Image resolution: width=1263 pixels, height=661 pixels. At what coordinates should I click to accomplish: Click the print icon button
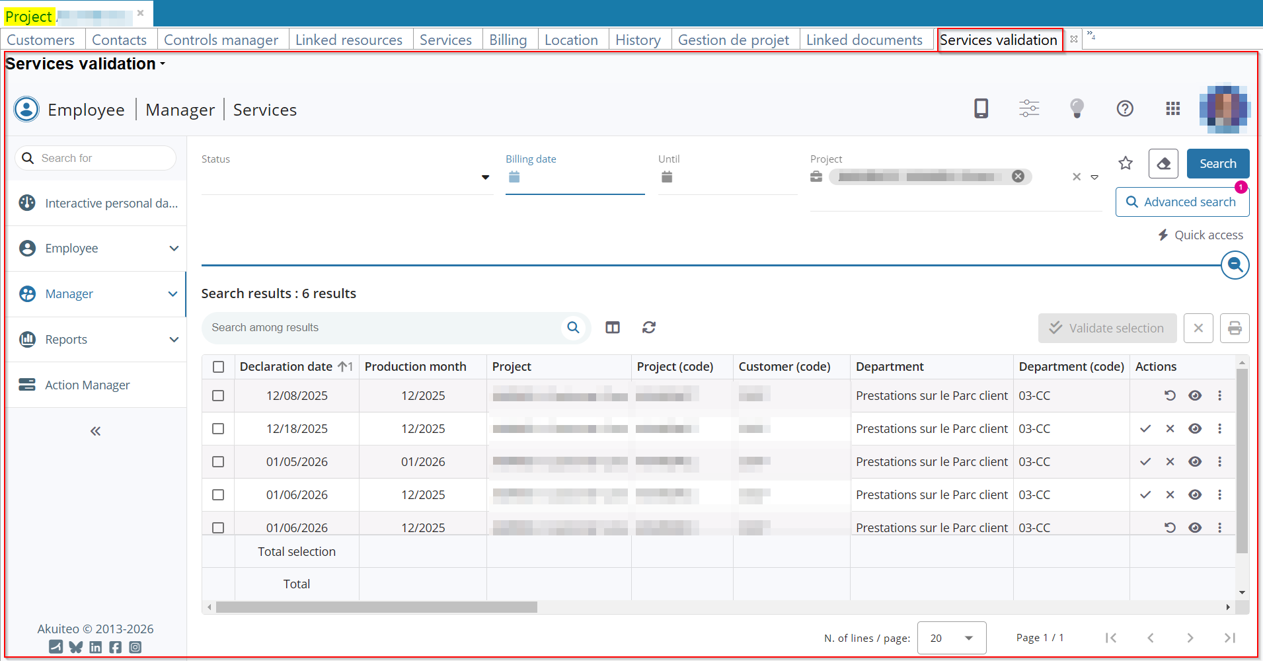coord(1234,328)
